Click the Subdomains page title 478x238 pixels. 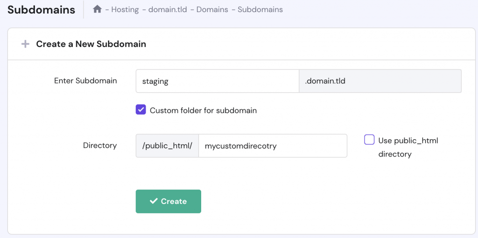(41, 10)
